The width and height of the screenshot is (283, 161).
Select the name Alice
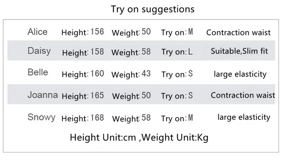[x=37, y=32]
